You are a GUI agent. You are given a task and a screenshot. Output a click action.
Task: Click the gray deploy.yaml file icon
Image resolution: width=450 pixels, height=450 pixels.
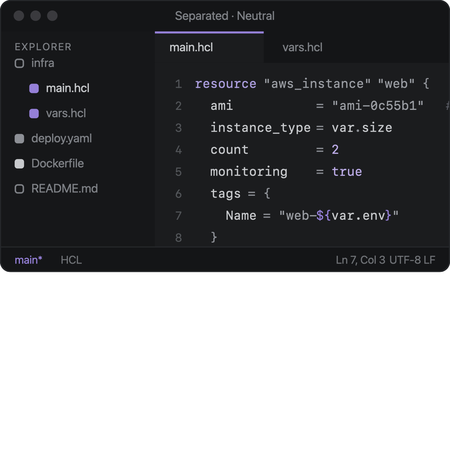[x=19, y=139]
